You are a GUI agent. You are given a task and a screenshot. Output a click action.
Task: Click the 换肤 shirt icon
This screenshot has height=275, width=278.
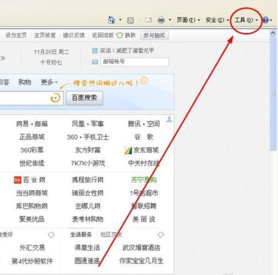[120, 35]
